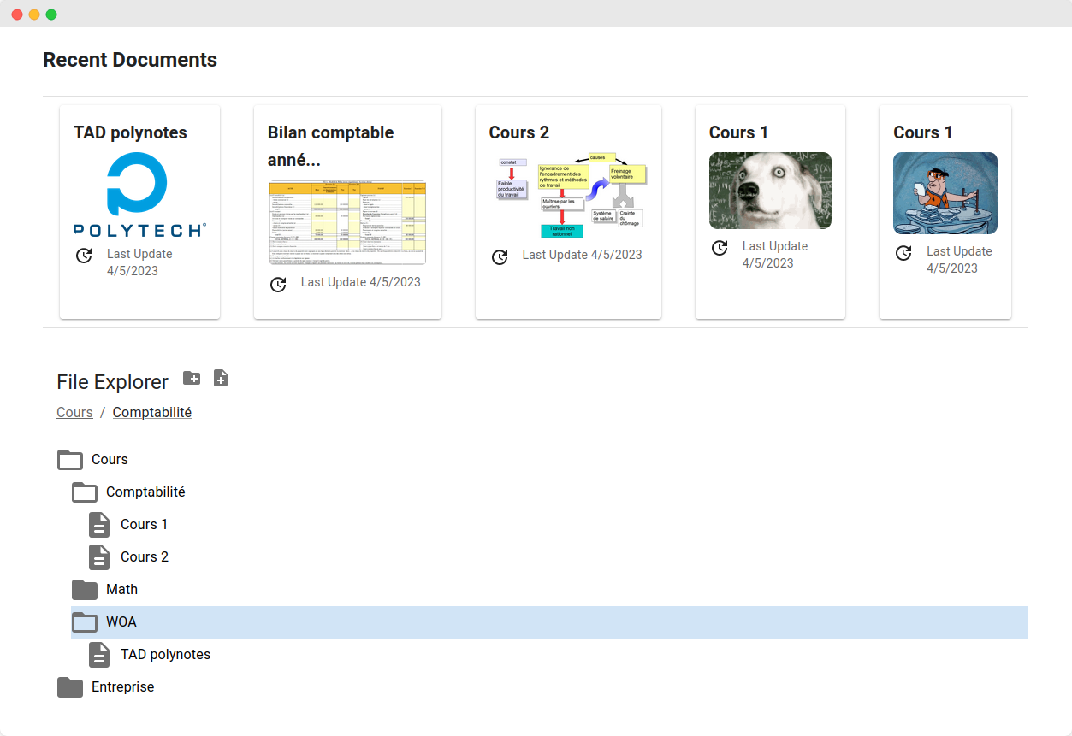Click the WOA folder icon
The height and width of the screenshot is (736, 1072).
point(85,622)
